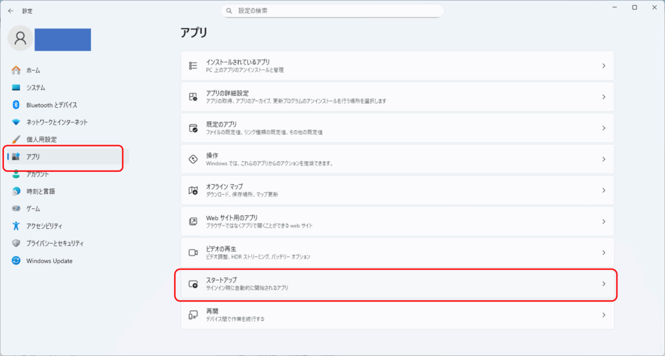665x356 pixels.
Task: Go to 個人用設定 in the sidebar
Action: pyautogui.click(x=42, y=139)
